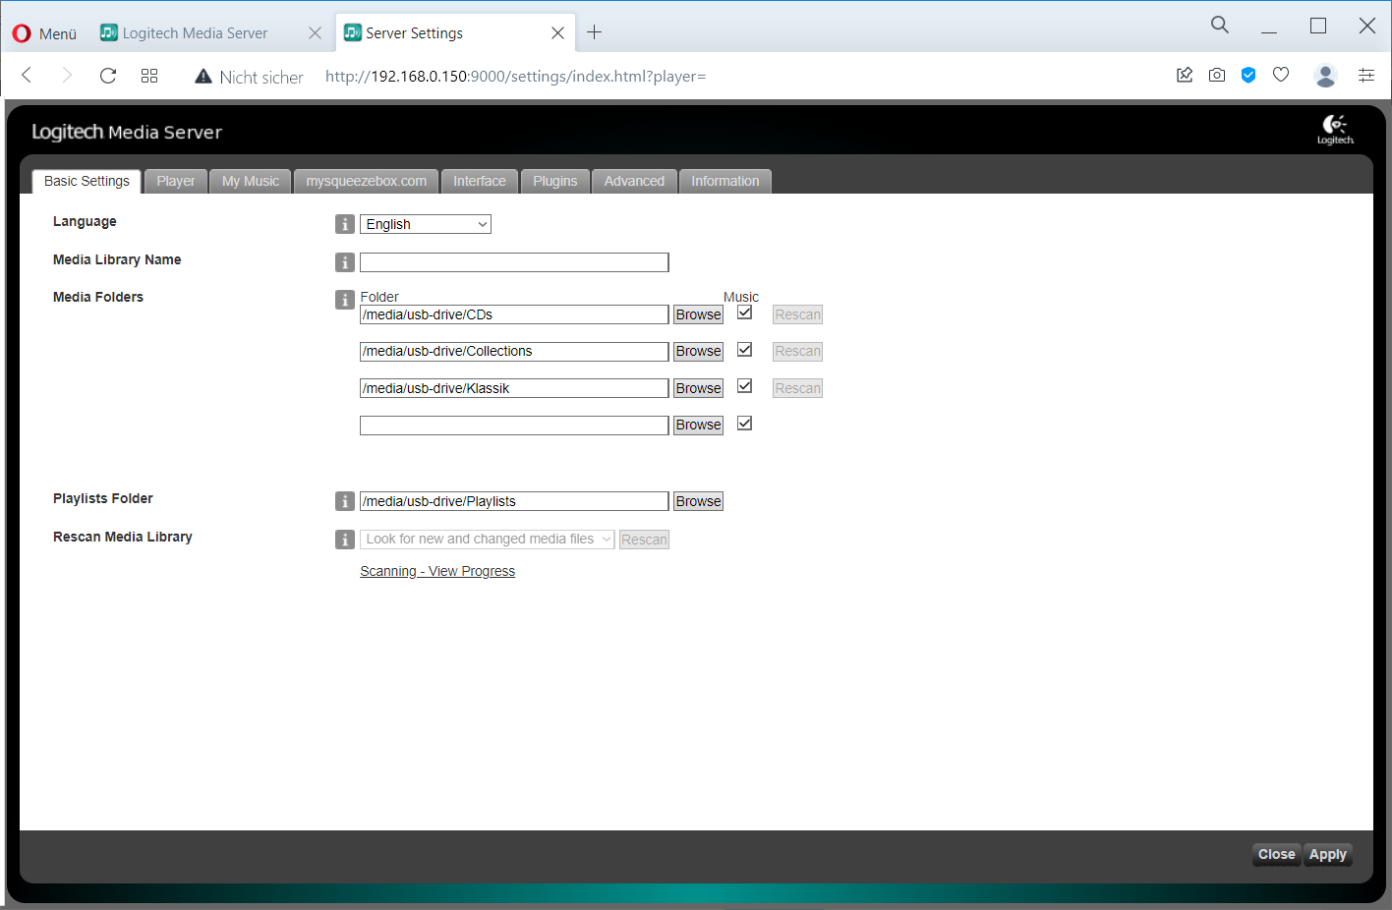Browse for the CDs media folder
Image resolution: width=1392 pixels, height=910 pixels.
(699, 314)
